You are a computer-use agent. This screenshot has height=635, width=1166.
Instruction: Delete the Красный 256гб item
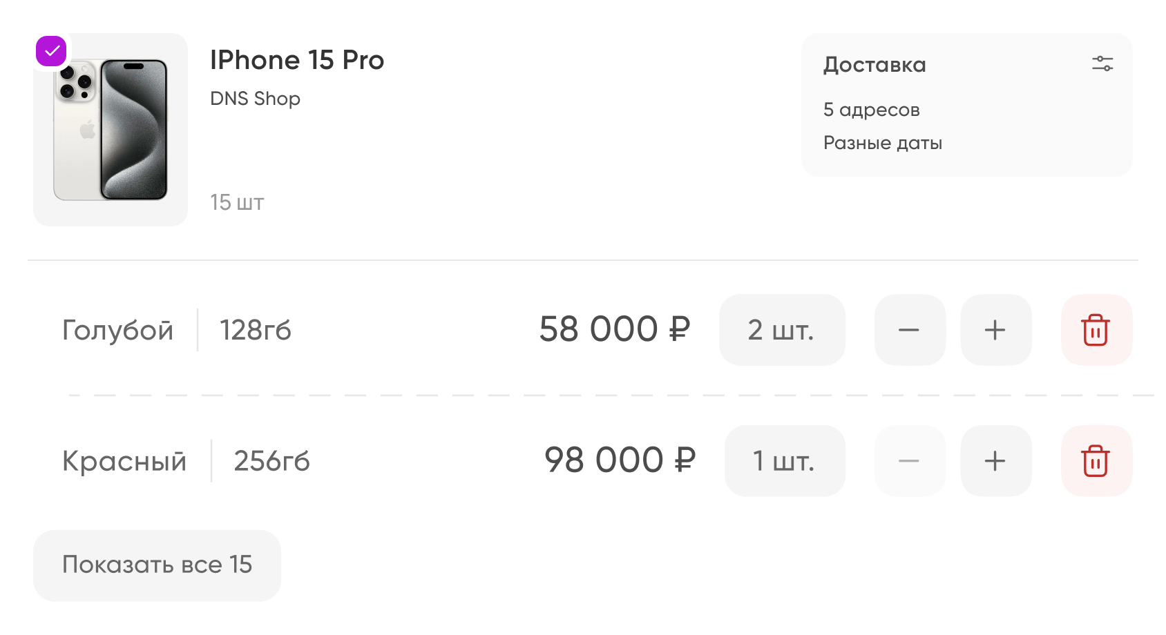[x=1096, y=460]
